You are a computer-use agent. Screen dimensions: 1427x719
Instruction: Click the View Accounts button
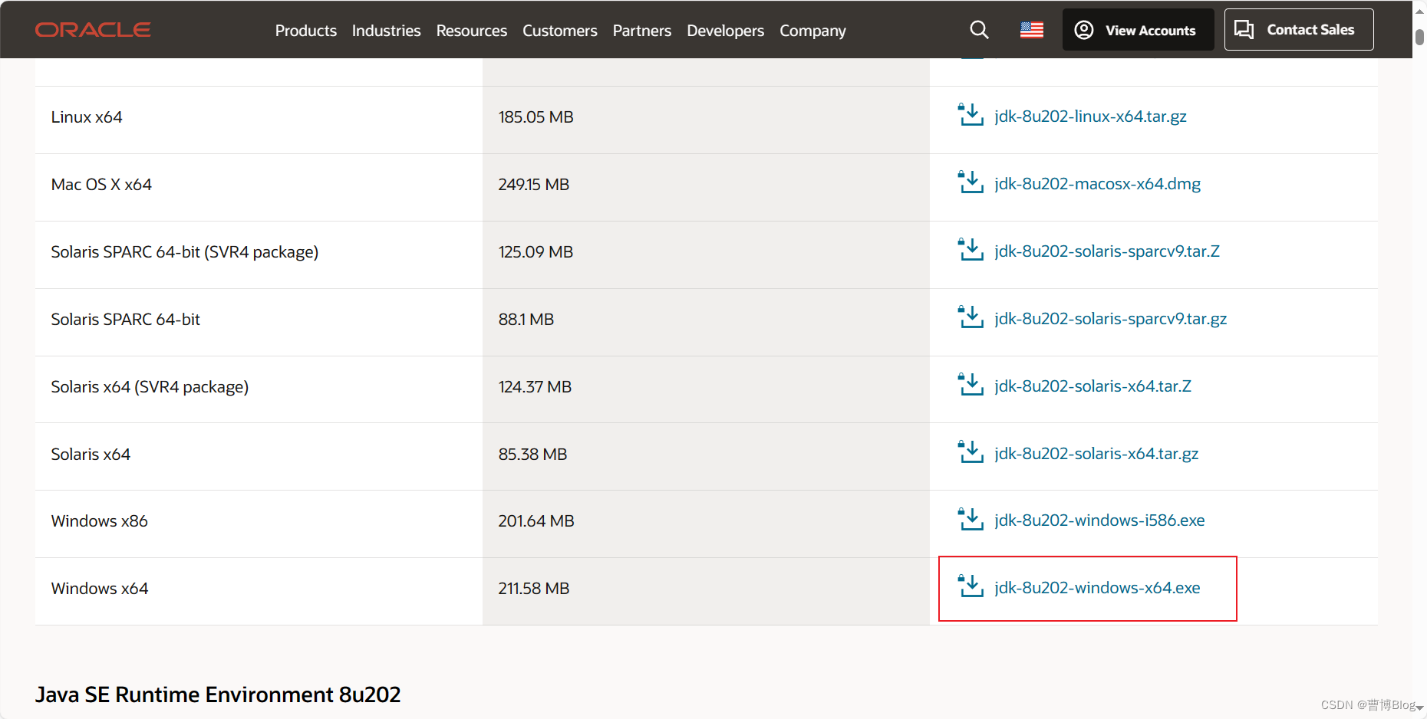click(x=1138, y=30)
